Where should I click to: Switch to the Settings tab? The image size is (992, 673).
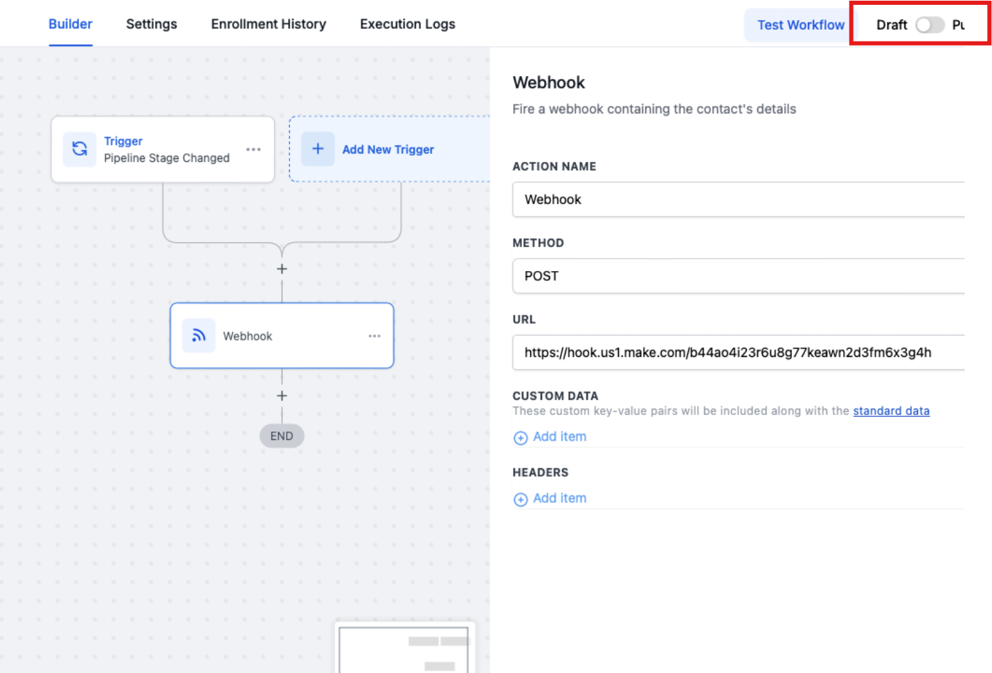tap(152, 24)
